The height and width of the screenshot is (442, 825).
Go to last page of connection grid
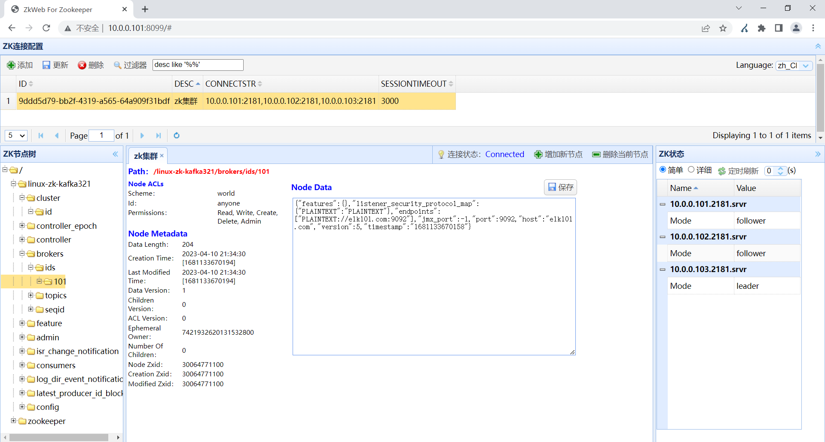158,136
